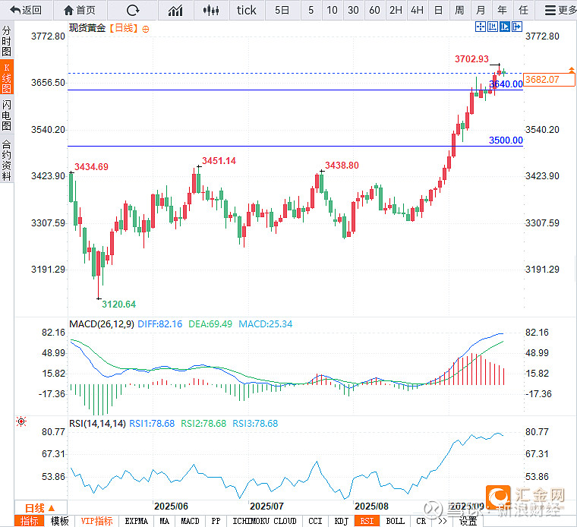Switch to line chart view icon

click(175, 10)
